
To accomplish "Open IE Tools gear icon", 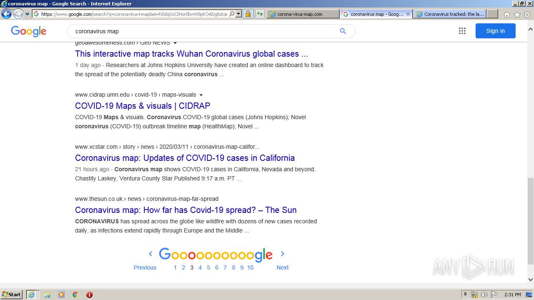I will (x=527, y=15).
